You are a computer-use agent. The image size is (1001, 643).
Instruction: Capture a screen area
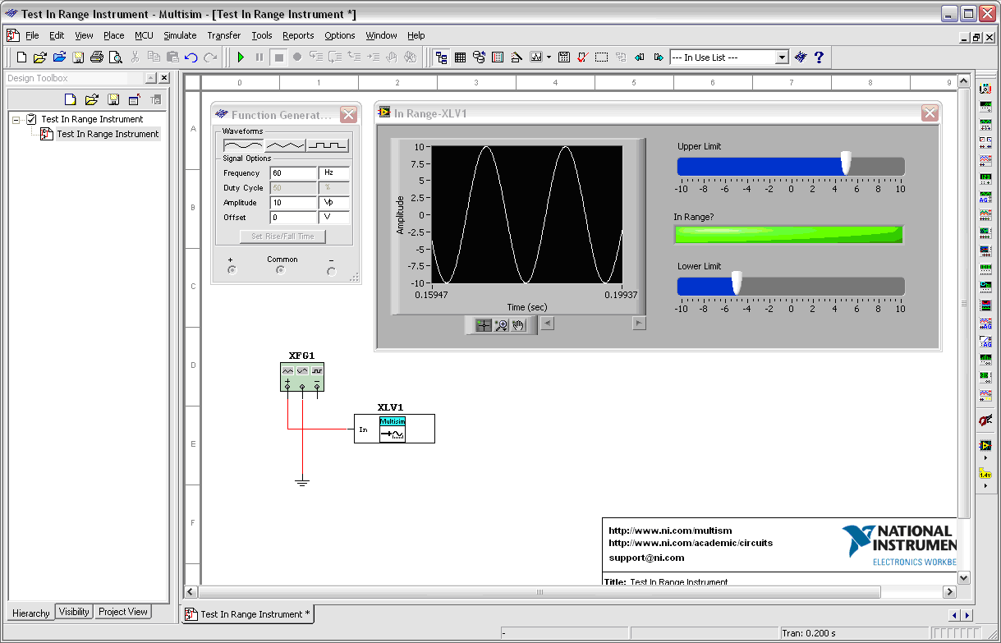click(602, 57)
